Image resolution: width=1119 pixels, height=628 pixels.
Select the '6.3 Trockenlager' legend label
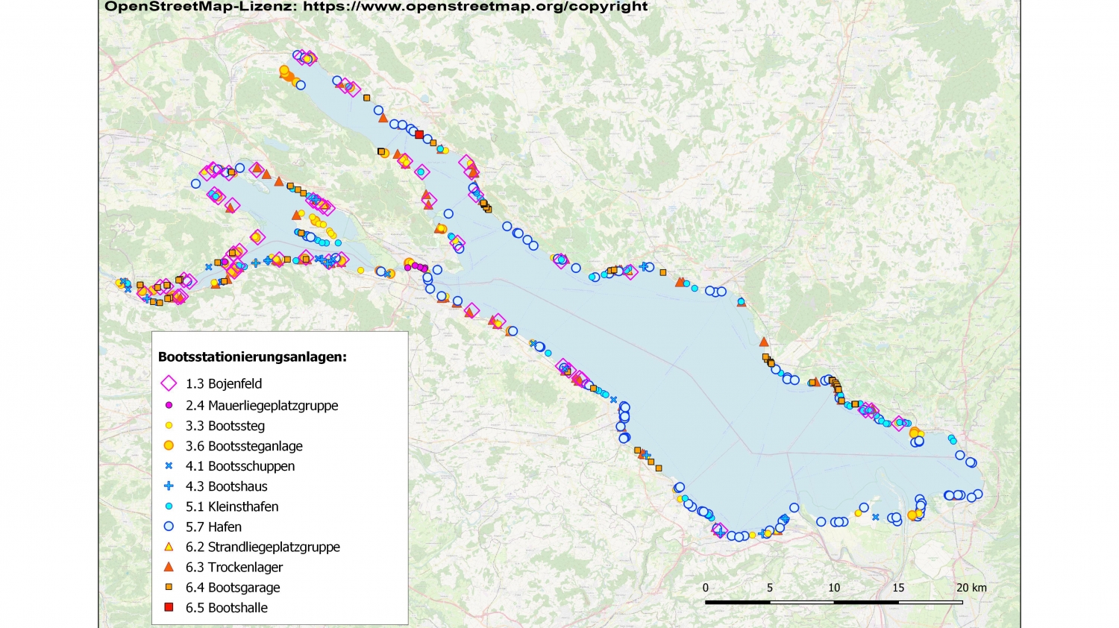coord(234,567)
